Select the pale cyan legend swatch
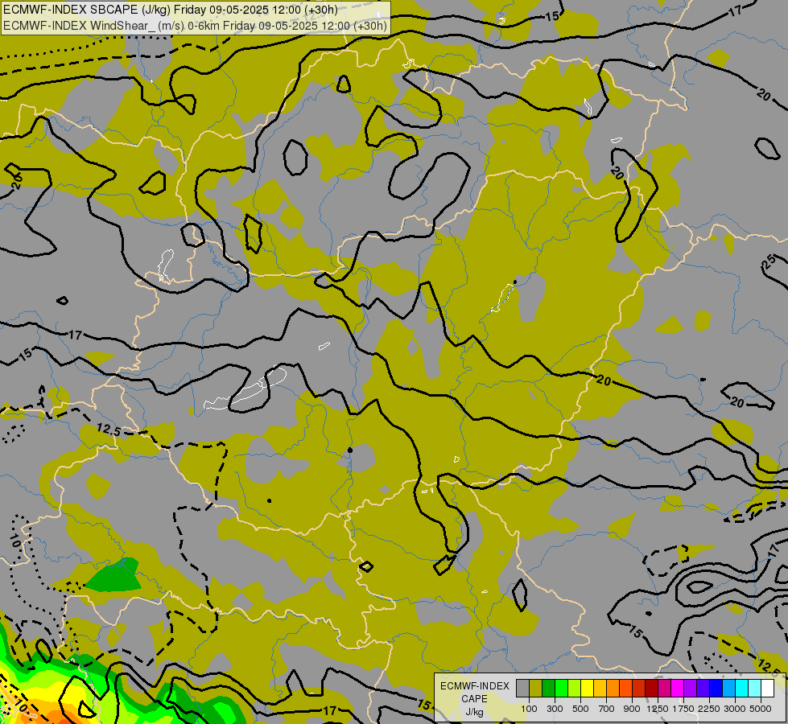This screenshot has width=788, height=724. point(754,689)
